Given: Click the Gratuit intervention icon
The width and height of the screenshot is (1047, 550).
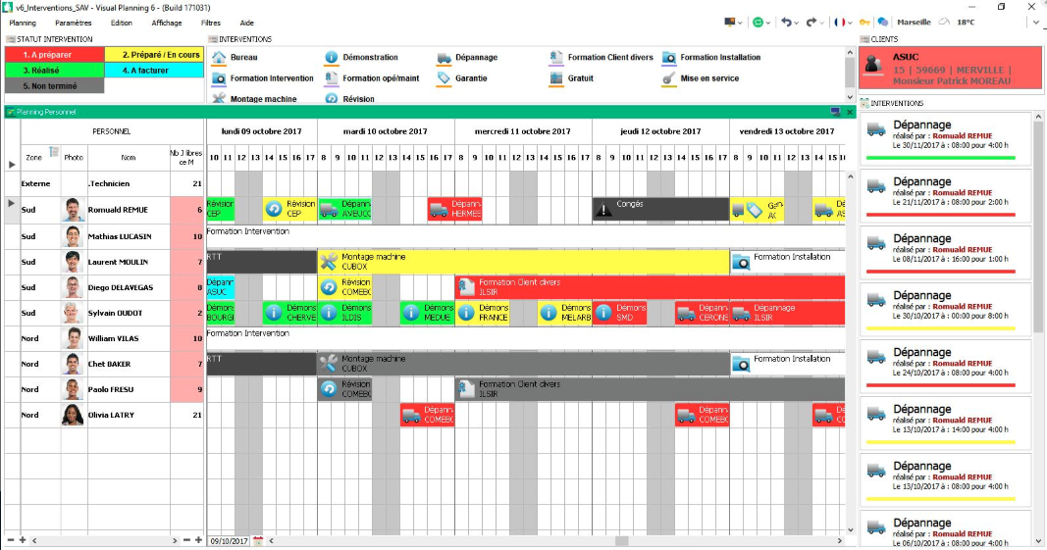Looking at the screenshot, I should point(556,78).
